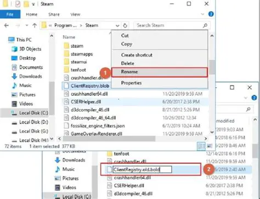Select d3dcompiler_46_64.dll file
The image size is (260, 199).
[x=93, y=118]
